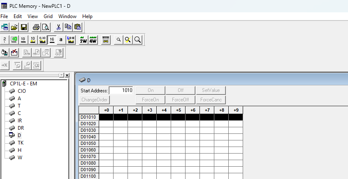Viewport: 348px width, 179px height.
Task: Select C memory area
Action: click(x=19, y=113)
